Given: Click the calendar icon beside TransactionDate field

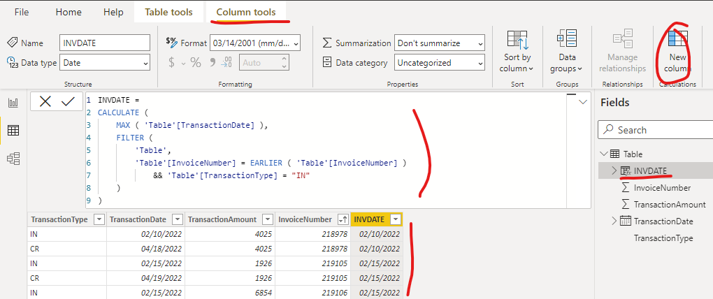Looking at the screenshot, I should coord(626,221).
